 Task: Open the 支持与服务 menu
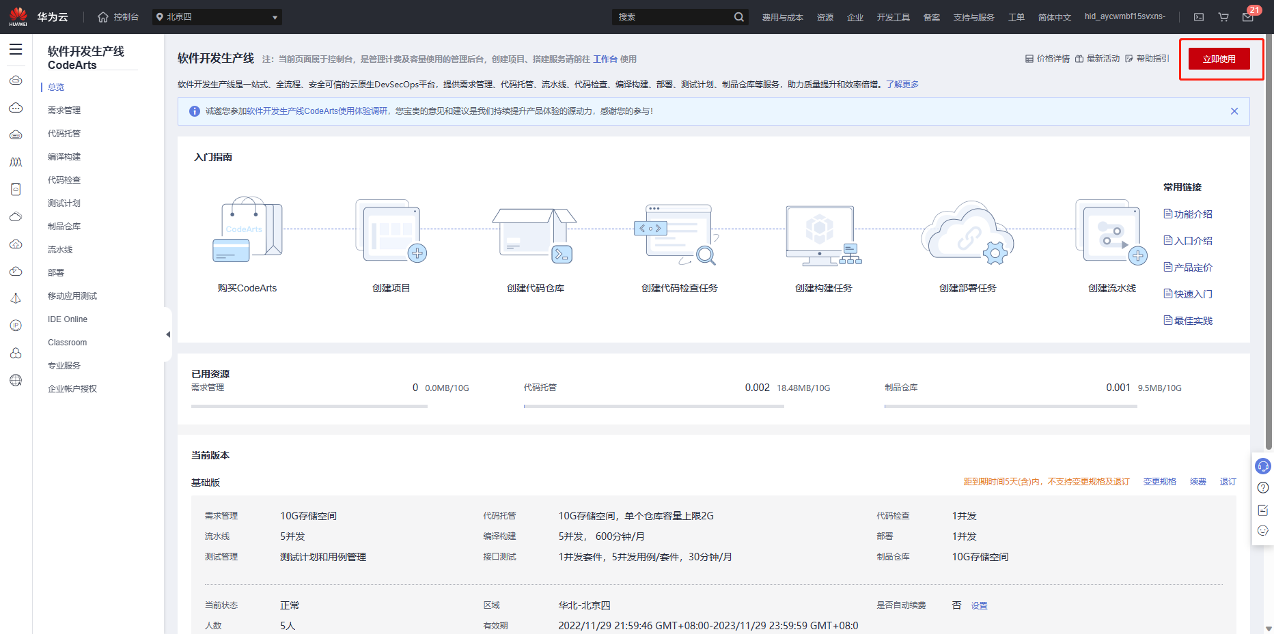pyautogui.click(x=973, y=17)
